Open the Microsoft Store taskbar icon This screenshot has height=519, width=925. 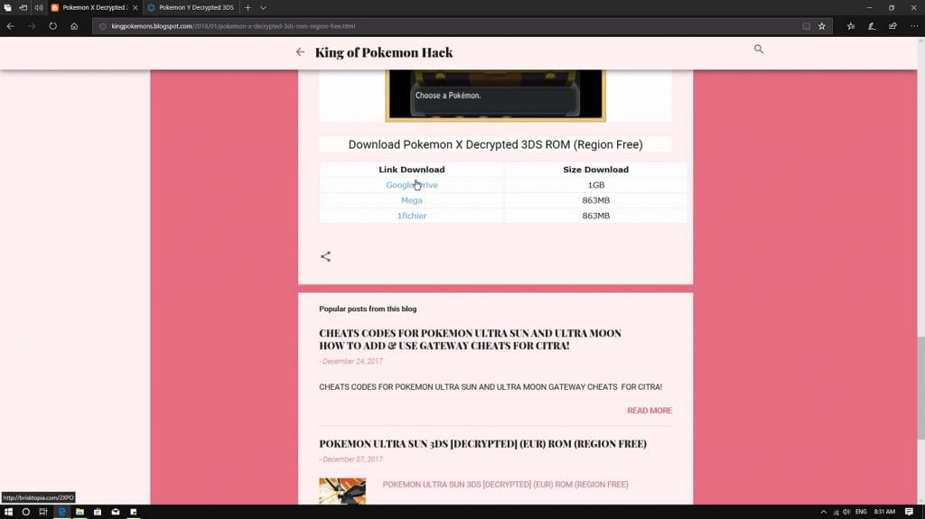(x=98, y=512)
